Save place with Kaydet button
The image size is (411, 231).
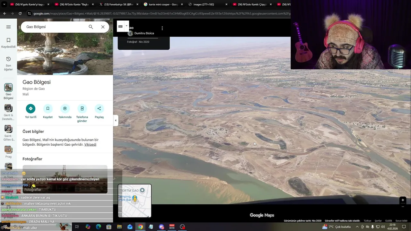pyautogui.click(x=48, y=111)
